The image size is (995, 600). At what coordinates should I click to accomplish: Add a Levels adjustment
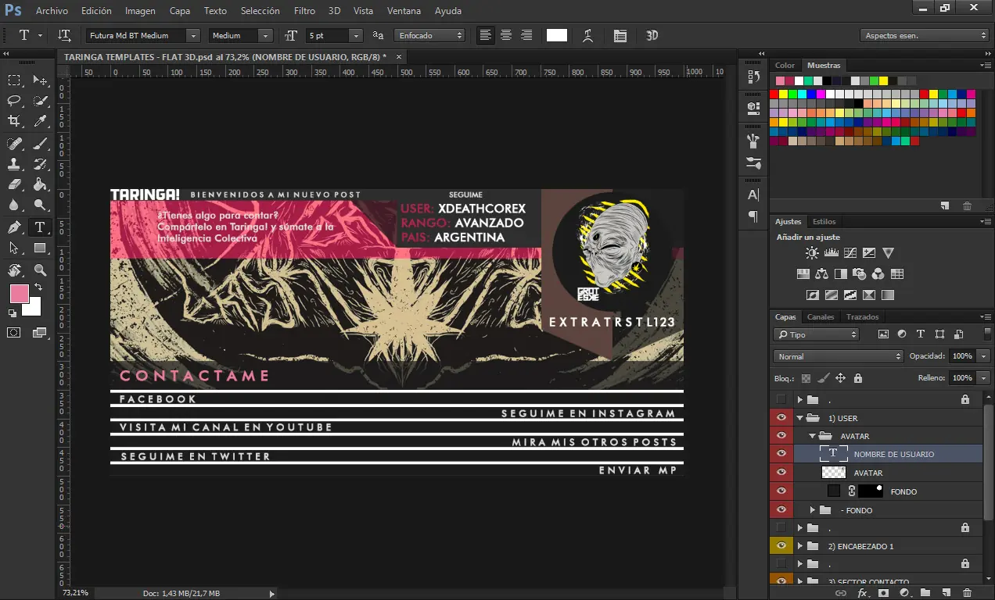(x=832, y=253)
